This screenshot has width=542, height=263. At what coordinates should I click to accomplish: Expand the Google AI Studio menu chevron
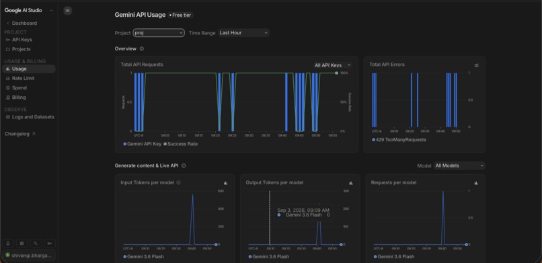click(x=51, y=10)
